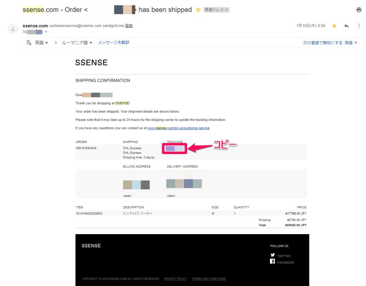Click the Shipping time: 3 day(s) text
This screenshot has height=286, width=366.
tap(139, 158)
